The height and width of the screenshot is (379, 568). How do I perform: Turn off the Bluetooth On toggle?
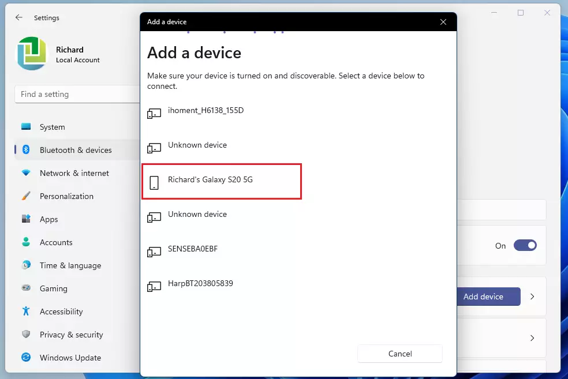click(525, 245)
